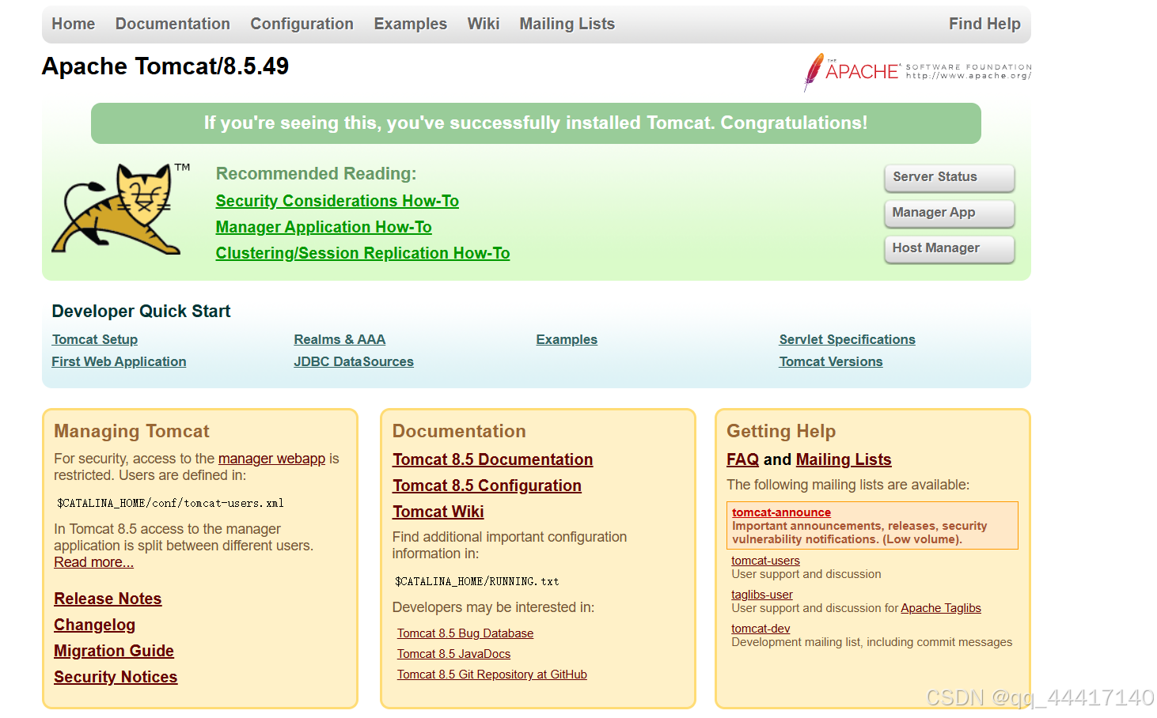Click the Tomcat cat mascot image
Viewport: 1157px width, 718px height.
(x=119, y=210)
